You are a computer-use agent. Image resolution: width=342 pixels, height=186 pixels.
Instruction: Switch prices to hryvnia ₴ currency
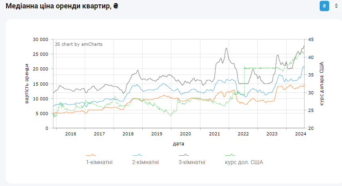pyautogui.click(x=324, y=6)
